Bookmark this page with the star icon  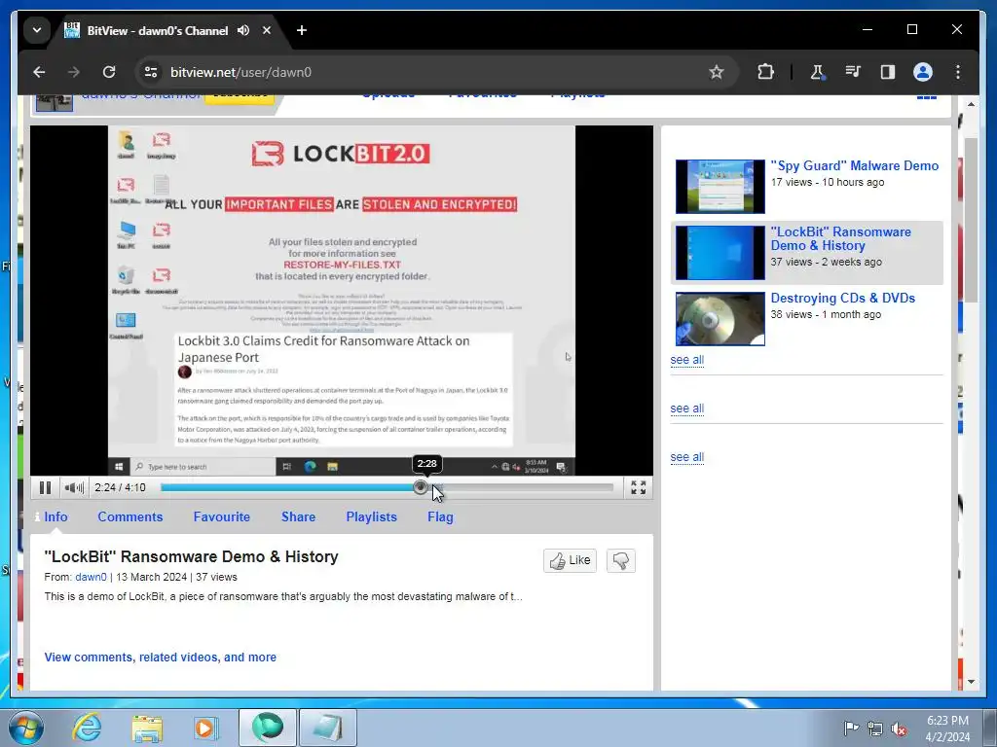tap(716, 72)
